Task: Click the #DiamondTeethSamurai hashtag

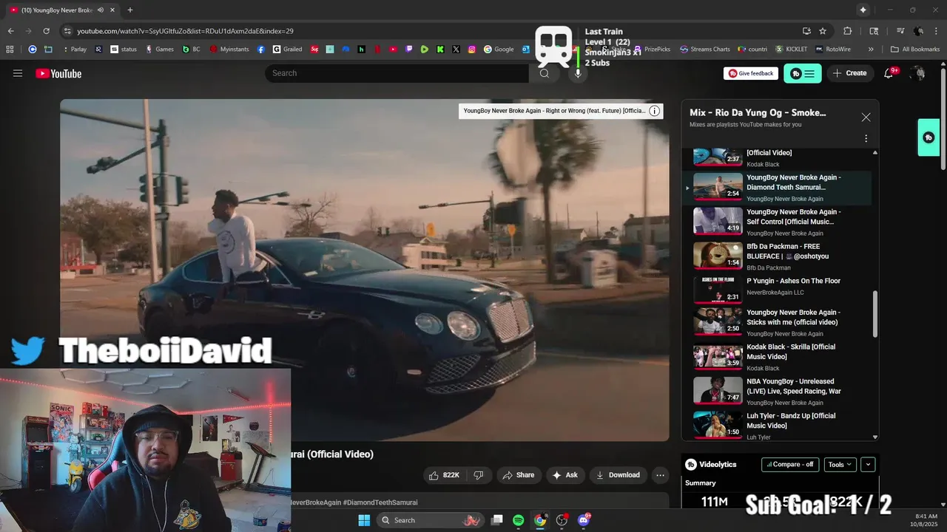Action: click(x=380, y=502)
